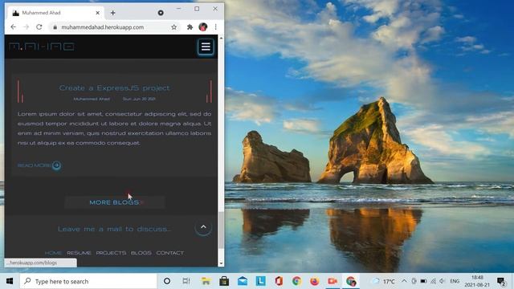Open Cortana circle icon on taskbar
Screen dimensions: 514x289
[167, 281]
